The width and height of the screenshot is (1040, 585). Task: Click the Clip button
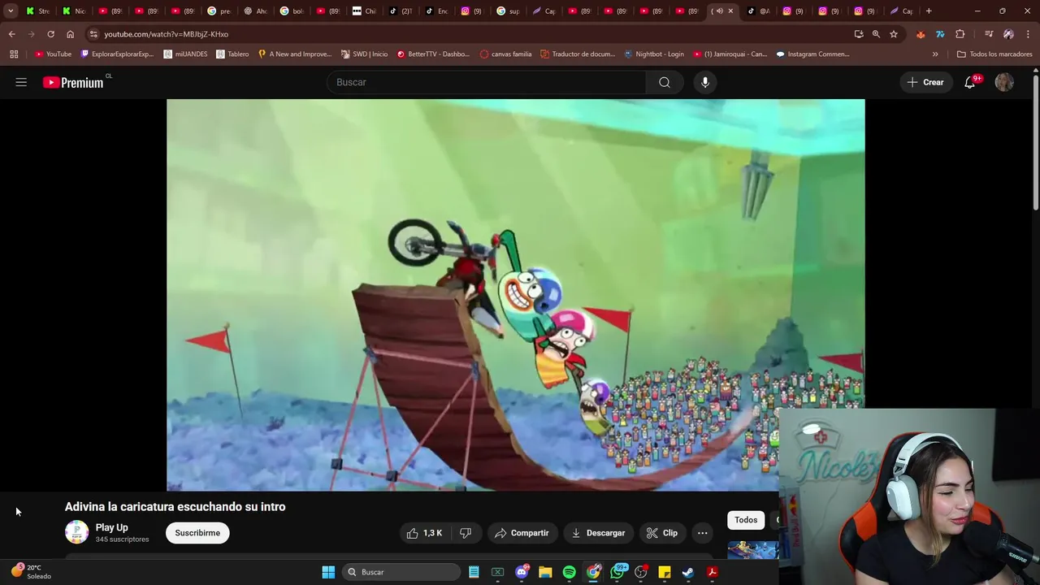[x=662, y=533]
